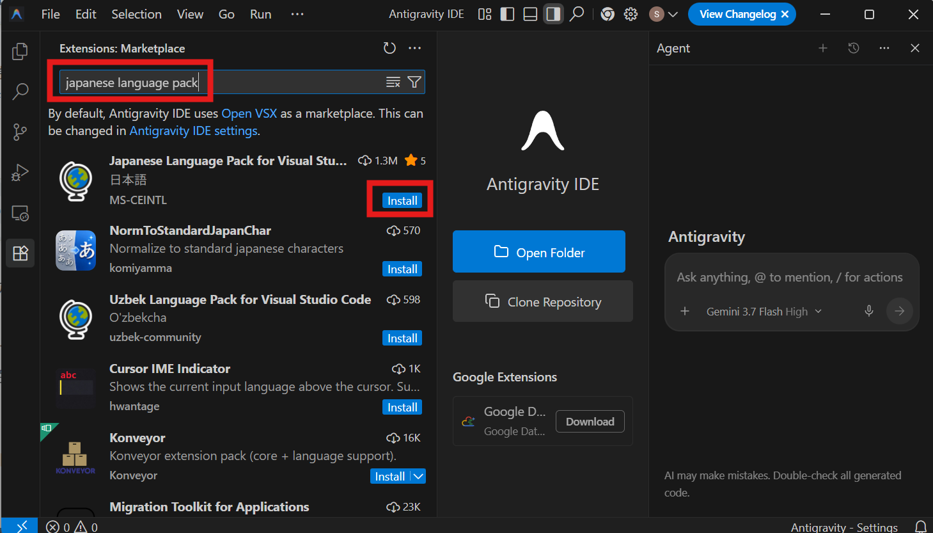Open the View menu
This screenshot has width=933, height=533.
point(190,14)
